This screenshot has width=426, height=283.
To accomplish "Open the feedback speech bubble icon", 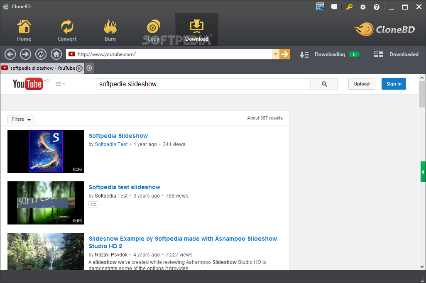I will point(334,7).
